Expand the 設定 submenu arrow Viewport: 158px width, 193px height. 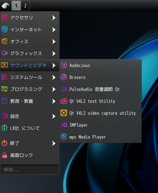pos(54,116)
